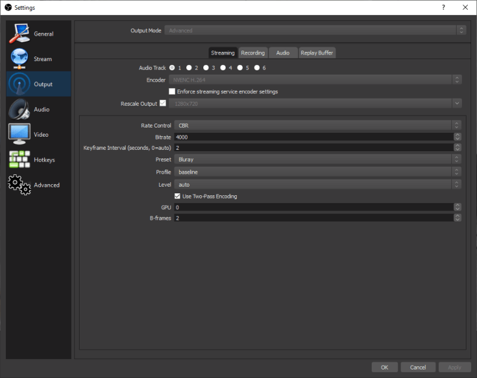Image resolution: width=477 pixels, height=378 pixels.
Task: Click the OK button
Action: [384, 367]
